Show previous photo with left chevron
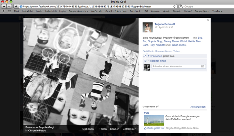 click(30, 75)
